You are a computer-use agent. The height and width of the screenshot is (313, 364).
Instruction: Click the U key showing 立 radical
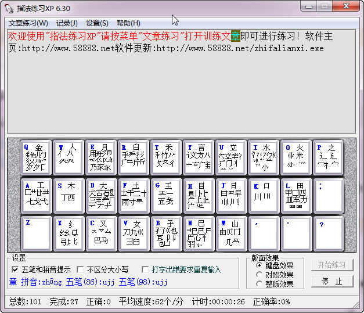pos(231,157)
